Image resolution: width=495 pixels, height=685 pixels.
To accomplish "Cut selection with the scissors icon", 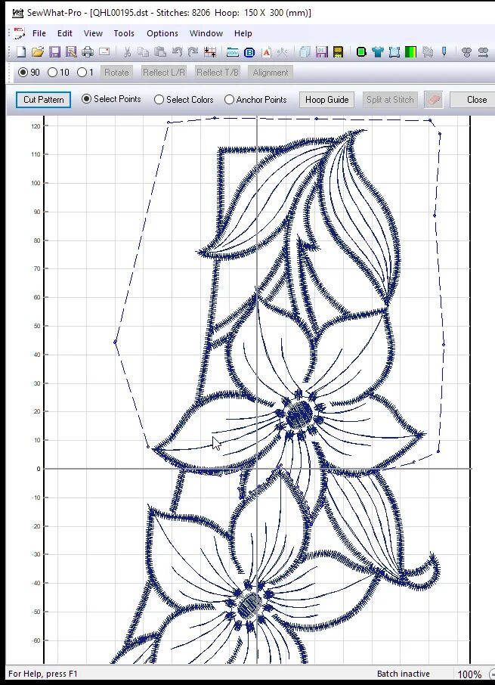I will [127, 52].
